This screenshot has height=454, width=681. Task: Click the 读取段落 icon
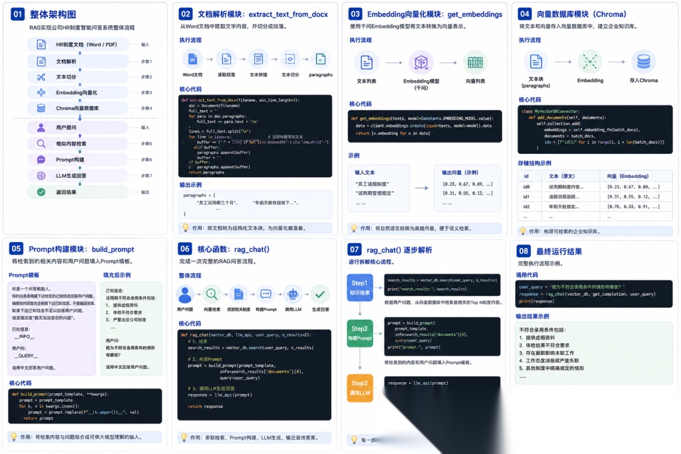click(226, 59)
